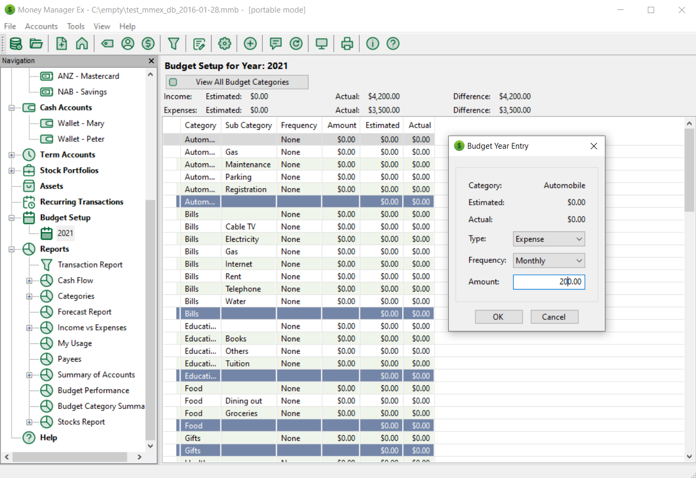The height and width of the screenshot is (478, 696).
Task: Open the Accounts menu
Action: pos(41,26)
